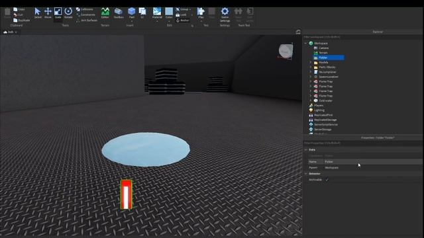The width and height of the screenshot is (424, 238).
Task: Click the Group button
Action: click(x=183, y=9)
